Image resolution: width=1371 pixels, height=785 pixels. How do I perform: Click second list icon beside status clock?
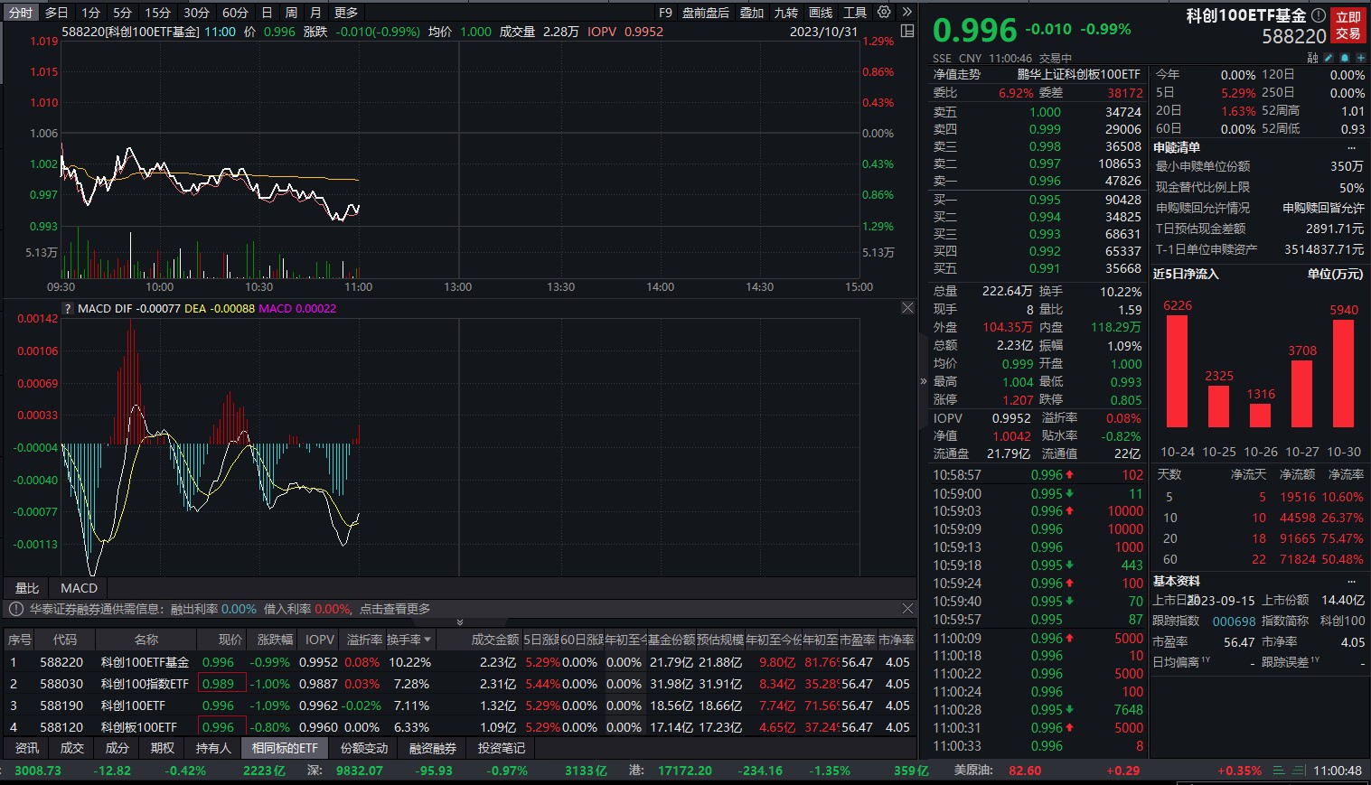coord(1301,771)
